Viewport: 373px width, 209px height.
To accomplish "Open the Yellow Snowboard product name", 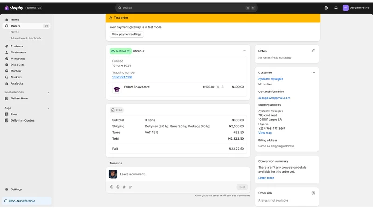I will pyautogui.click(x=137, y=87).
